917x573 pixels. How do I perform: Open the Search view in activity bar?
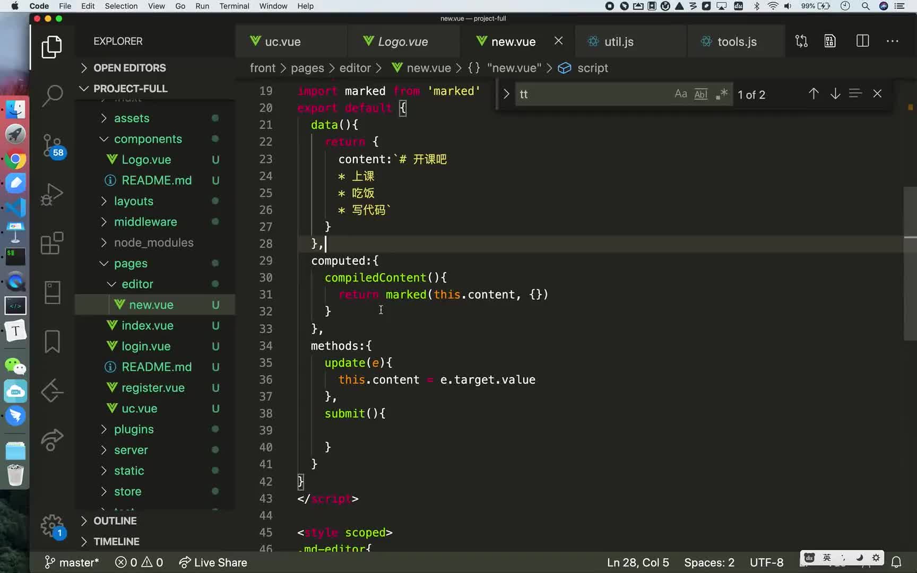tap(51, 96)
